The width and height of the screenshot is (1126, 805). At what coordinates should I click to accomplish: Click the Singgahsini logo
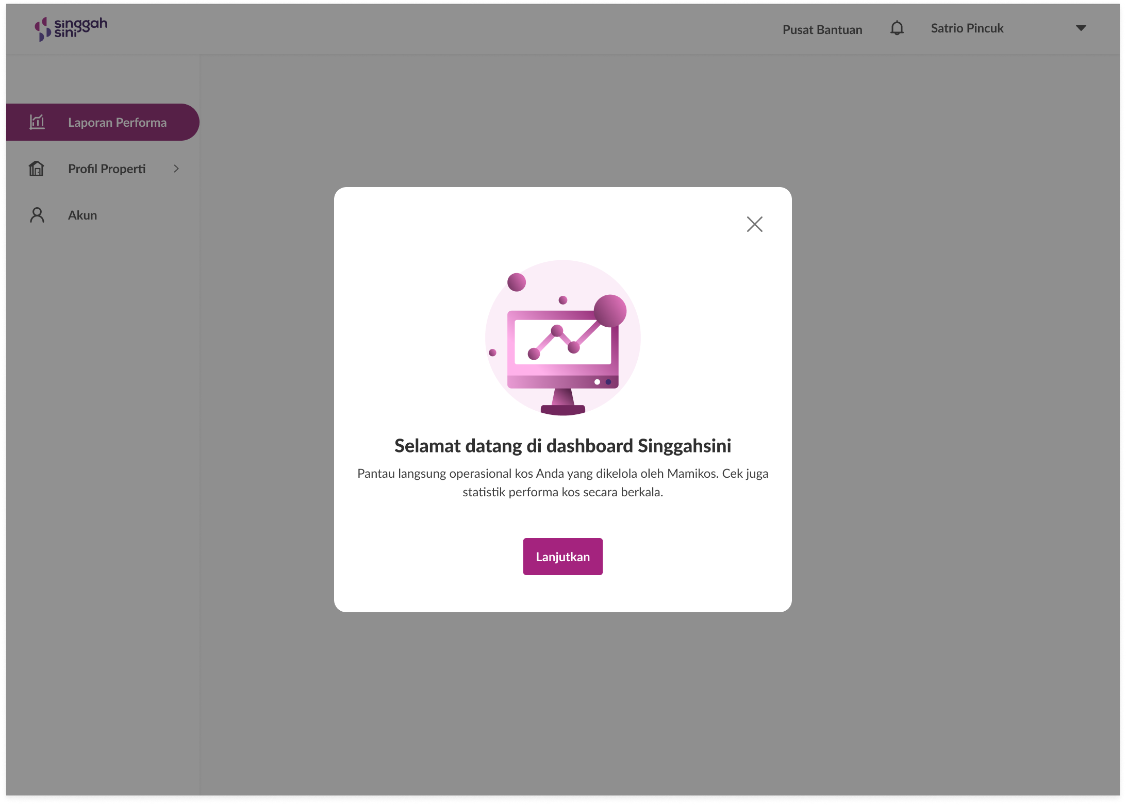click(71, 28)
